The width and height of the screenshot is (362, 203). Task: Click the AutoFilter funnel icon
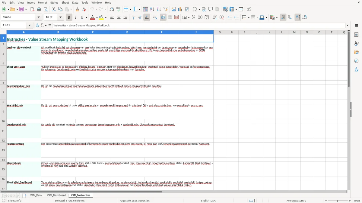pyautogui.click(x=166, y=9)
